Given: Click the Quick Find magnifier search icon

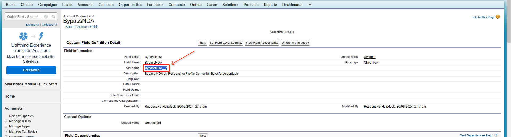Looking at the screenshot, I should [54, 17].
